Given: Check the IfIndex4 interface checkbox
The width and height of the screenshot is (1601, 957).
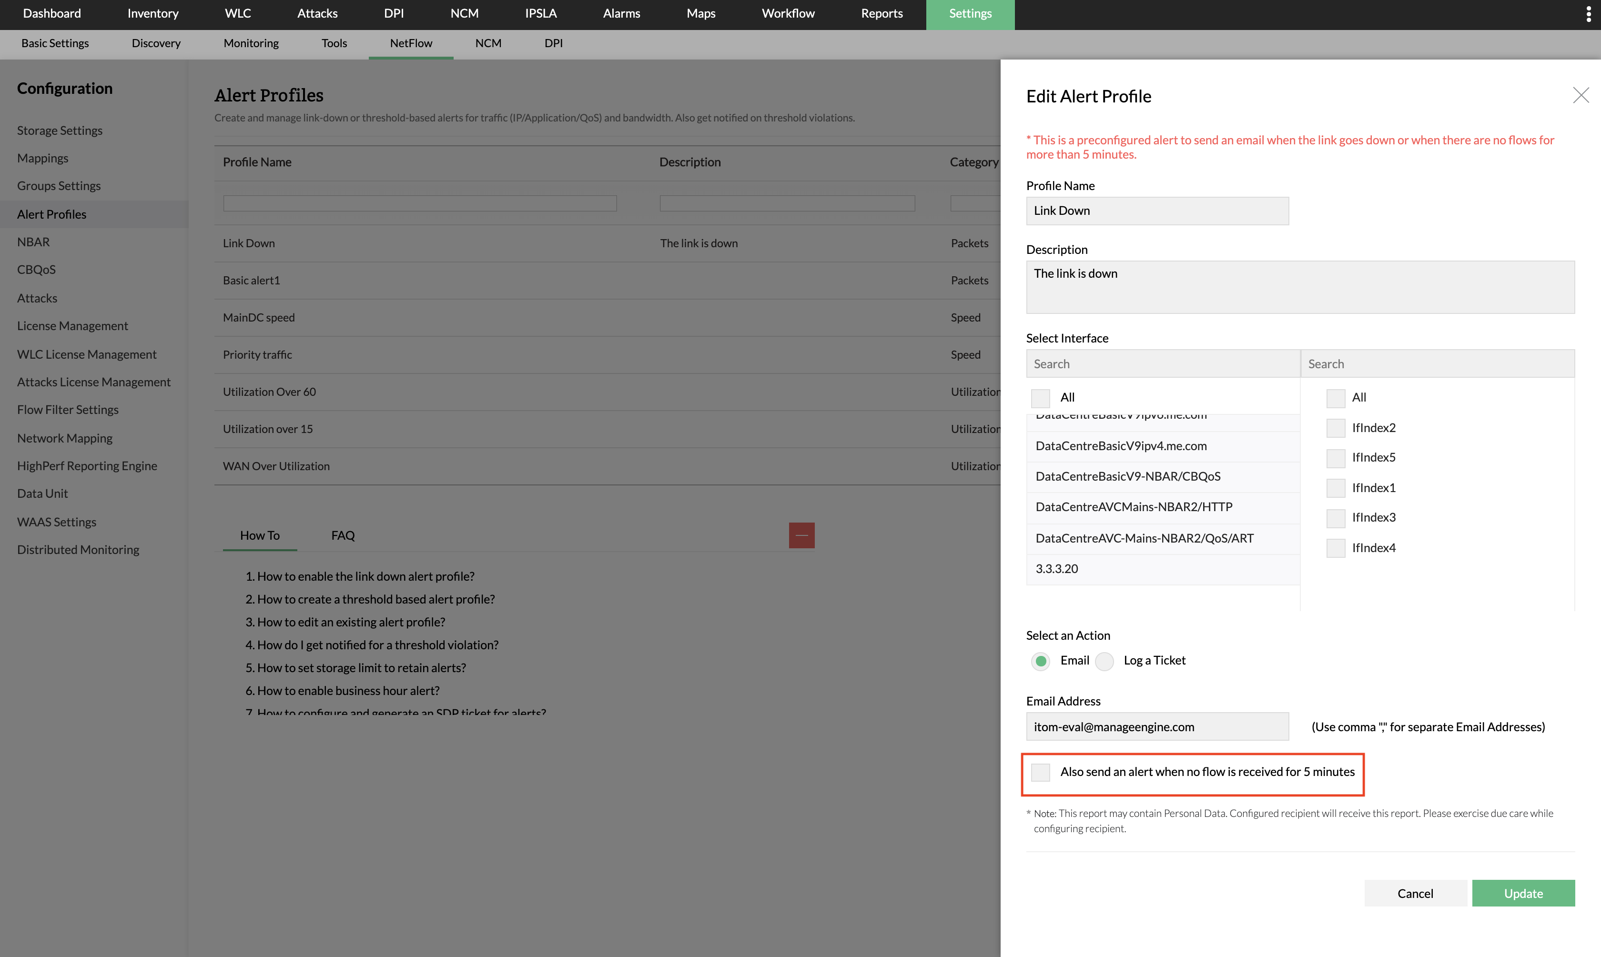Looking at the screenshot, I should 1335,547.
